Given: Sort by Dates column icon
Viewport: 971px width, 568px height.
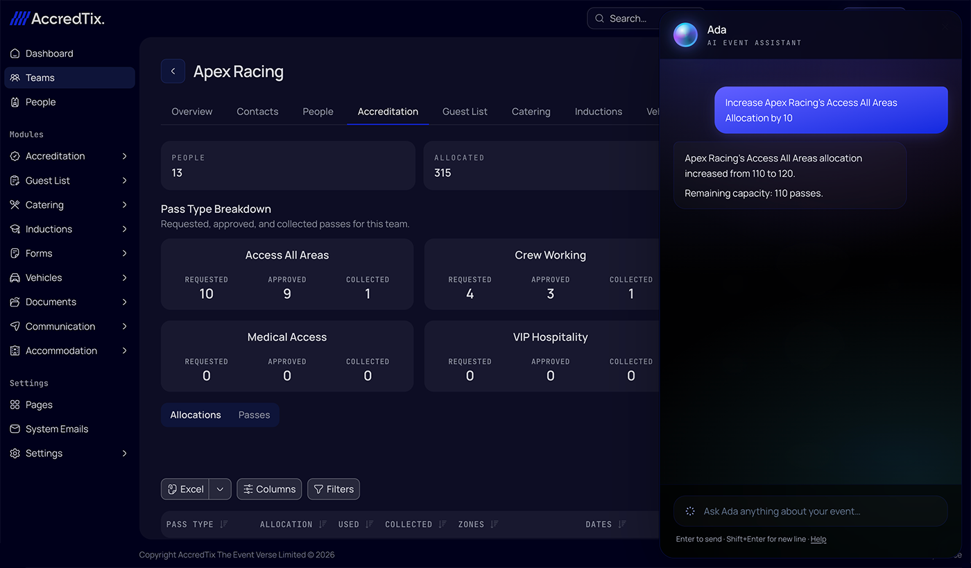Looking at the screenshot, I should pos(622,524).
